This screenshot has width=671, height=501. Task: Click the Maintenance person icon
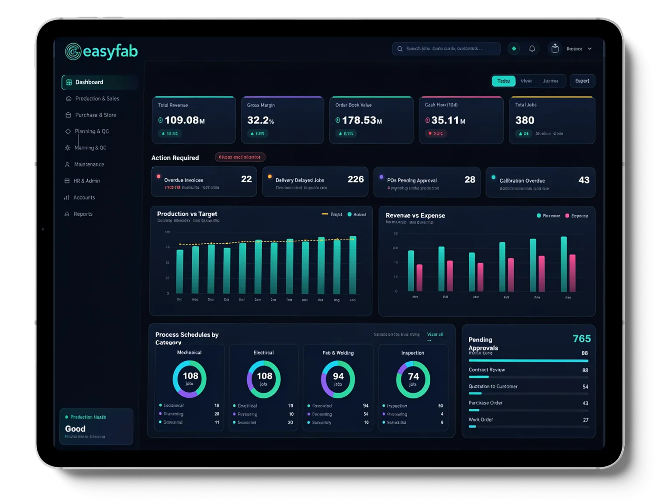point(67,164)
